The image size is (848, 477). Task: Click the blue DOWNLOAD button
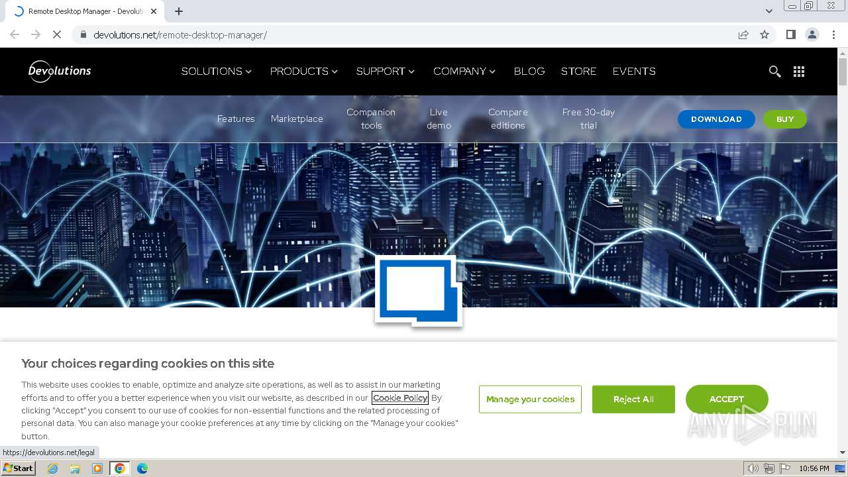click(x=716, y=119)
